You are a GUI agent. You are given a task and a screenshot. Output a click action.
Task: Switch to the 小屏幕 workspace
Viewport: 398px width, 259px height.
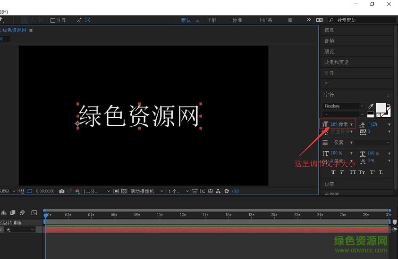[265, 20]
